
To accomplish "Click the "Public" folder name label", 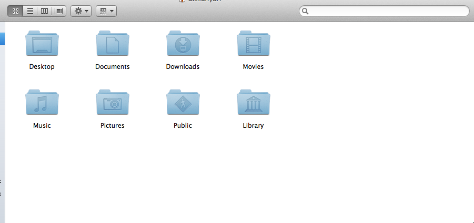I will coord(183,126).
